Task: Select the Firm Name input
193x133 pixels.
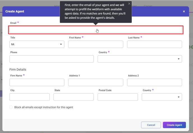Action: 37,82
